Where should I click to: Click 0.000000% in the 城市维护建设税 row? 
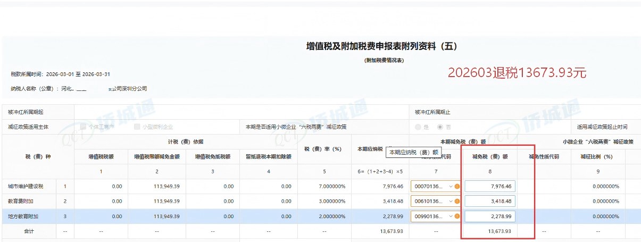pyautogui.click(x=606, y=187)
